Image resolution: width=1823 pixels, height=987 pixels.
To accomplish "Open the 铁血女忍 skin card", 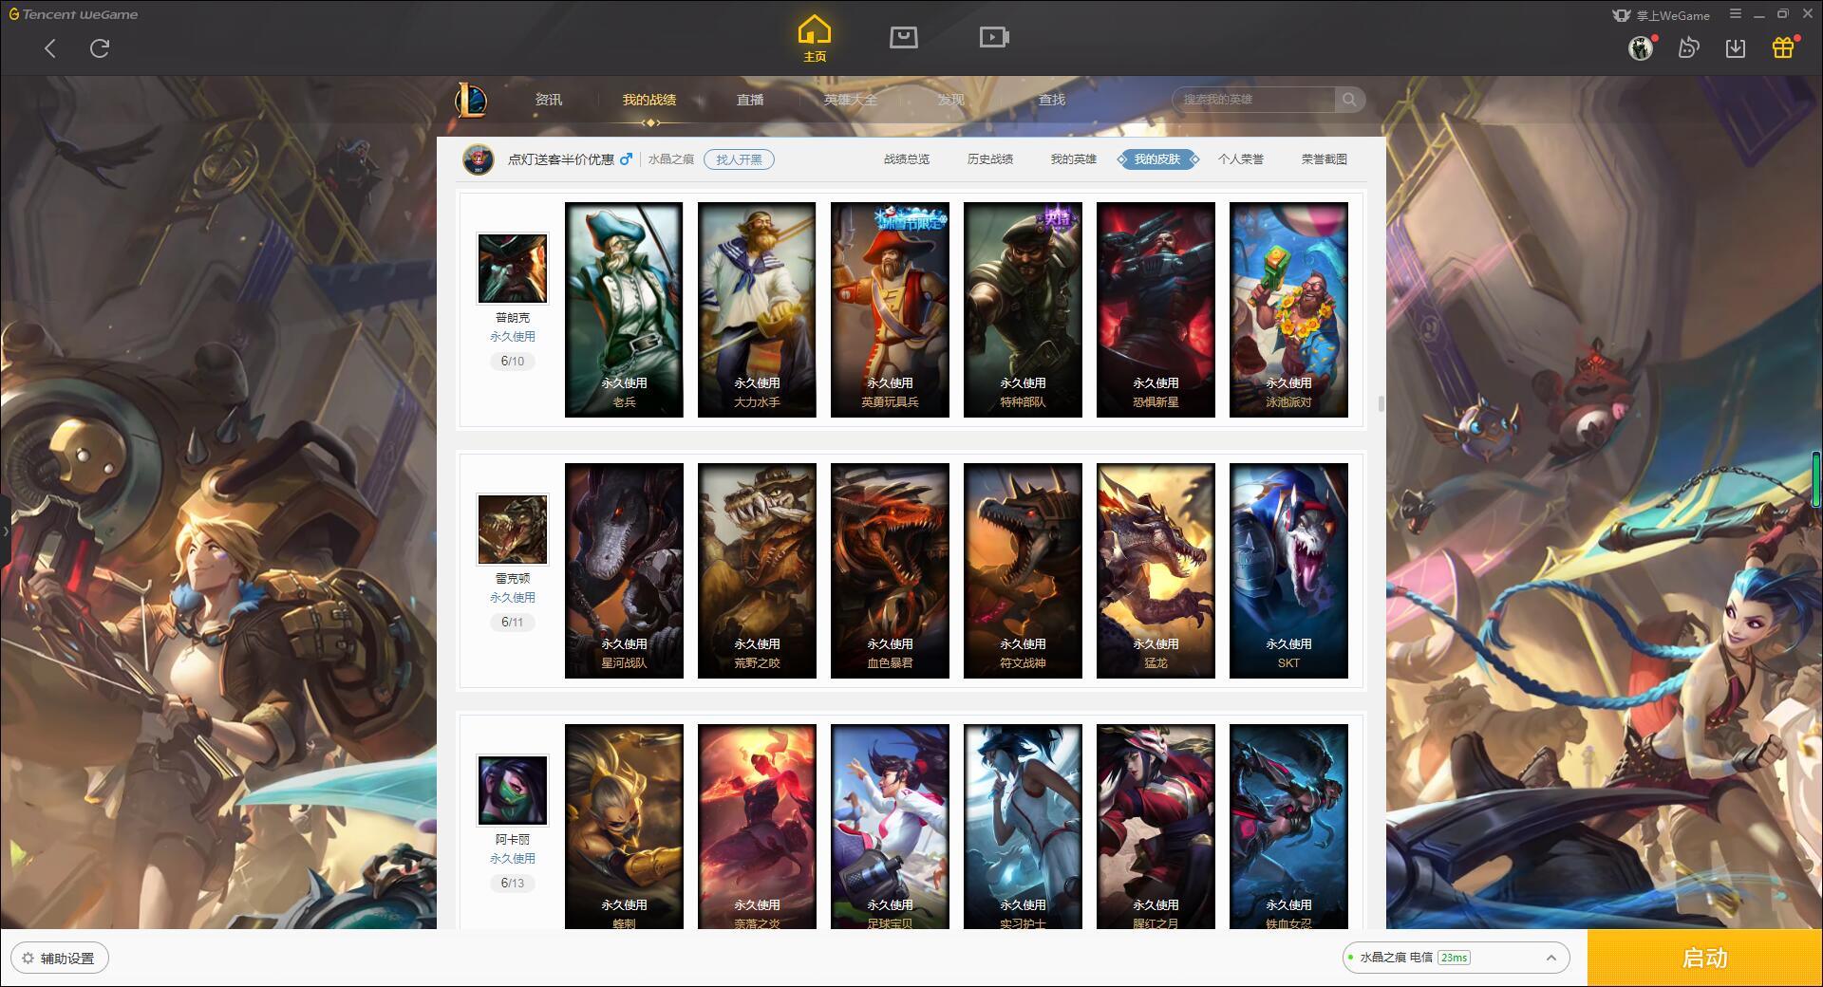I will coord(1288,826).
